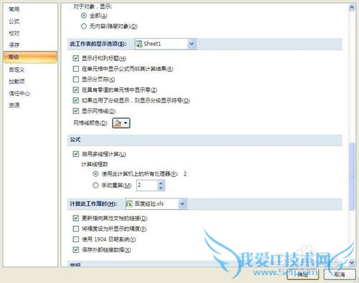Toggle 显示网格线 checkbox
This screenshot has height=283, width=359.
click(76, 111)
